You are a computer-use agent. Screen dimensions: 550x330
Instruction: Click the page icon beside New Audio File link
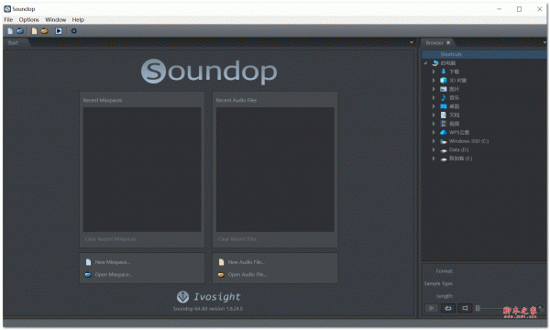[x=221, y=262]
